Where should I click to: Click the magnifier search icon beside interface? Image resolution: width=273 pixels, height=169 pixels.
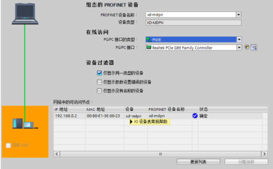254,47
